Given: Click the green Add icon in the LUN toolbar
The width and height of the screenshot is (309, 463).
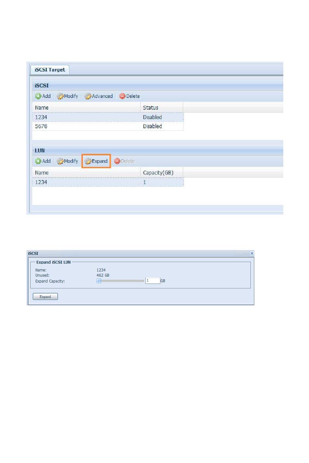Looking at the screenshot, I should click(x=38, y=161).
